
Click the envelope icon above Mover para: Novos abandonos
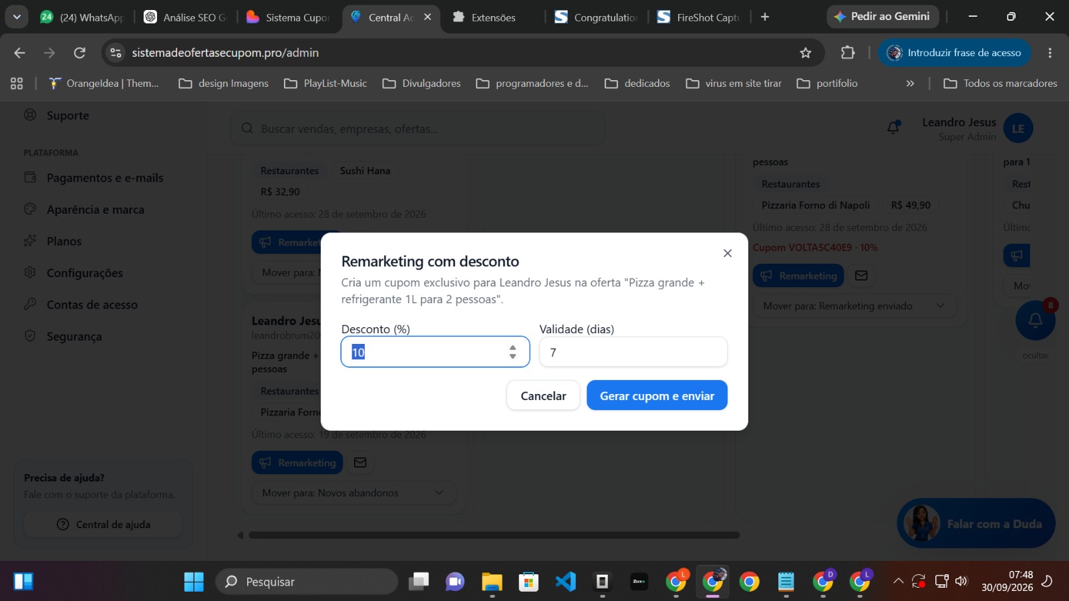click(360, 462)
